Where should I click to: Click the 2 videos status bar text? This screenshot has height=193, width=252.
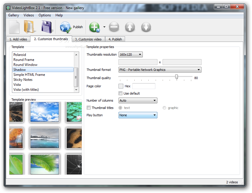(x=232, y=182)
